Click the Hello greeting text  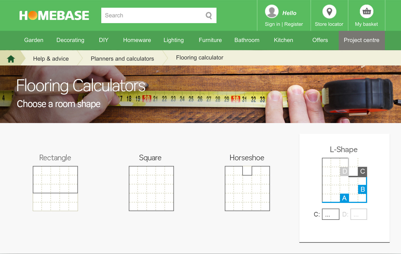coord(289,13)
